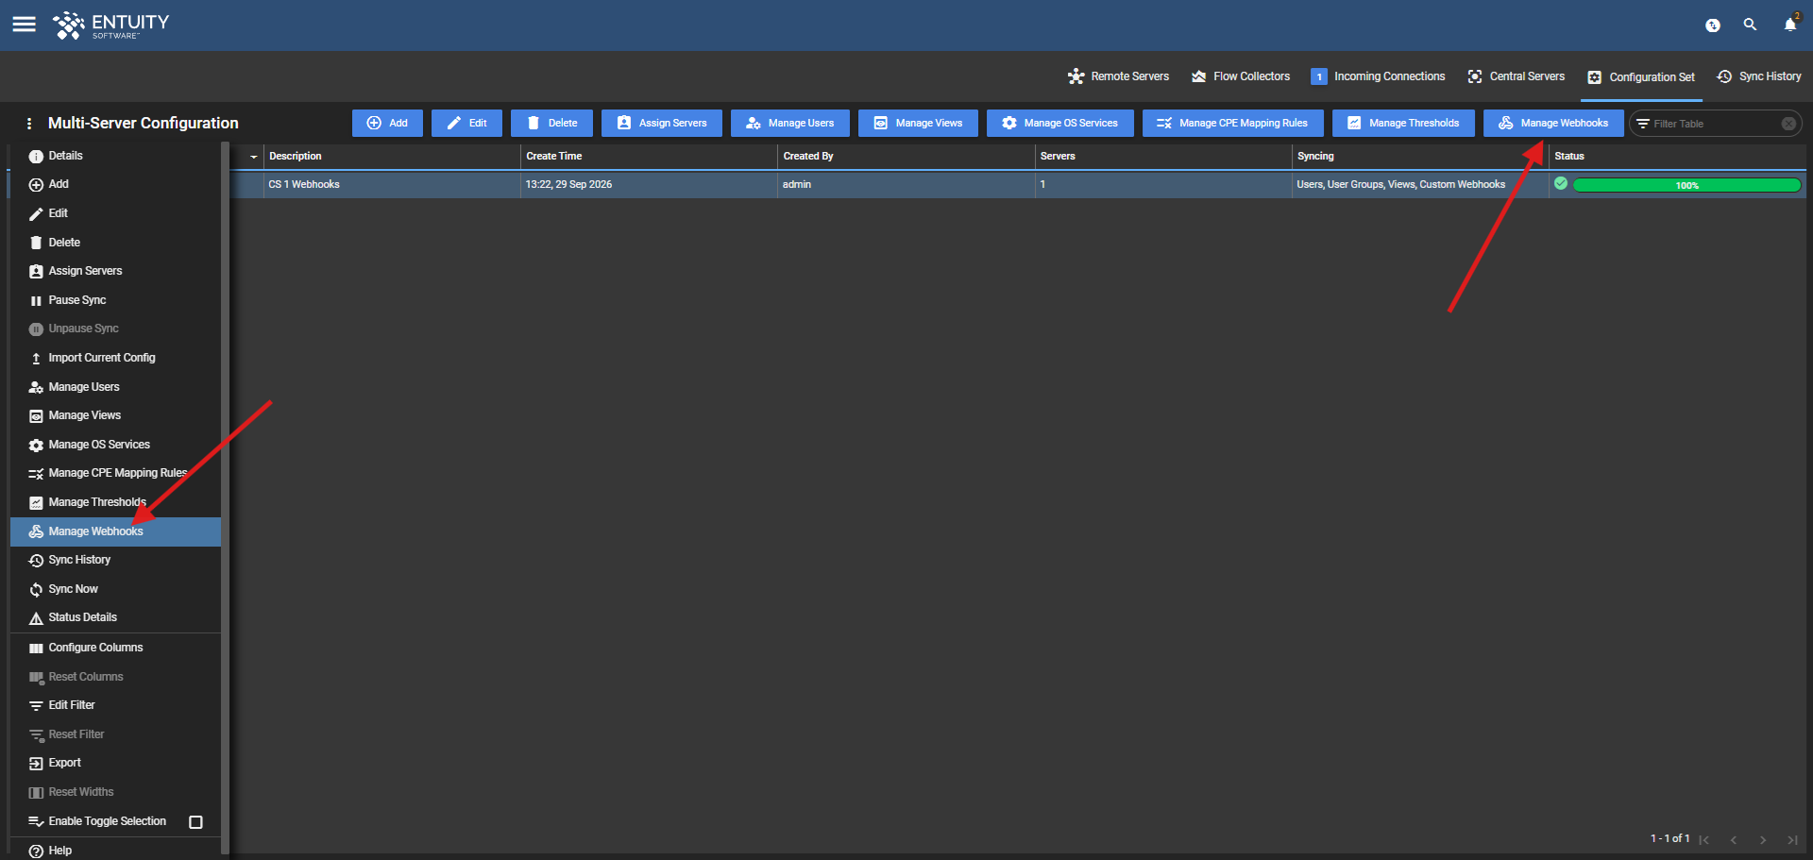Screen dimensions: 1813x860
Task: Select the Configuration Set tab
Action: point(1641,77)
